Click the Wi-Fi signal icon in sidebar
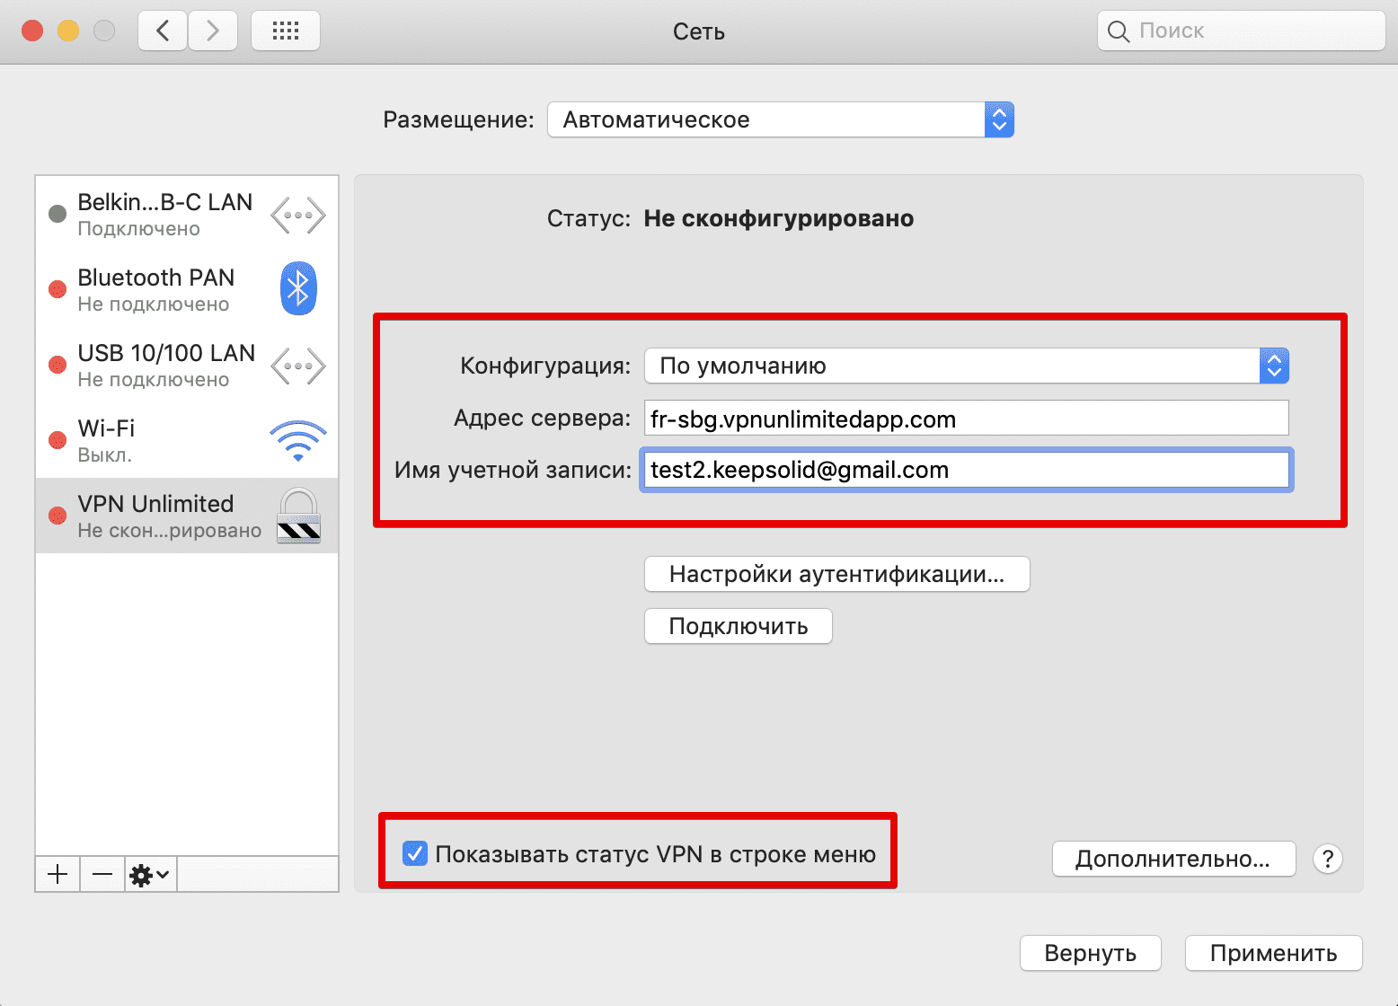Image resolution: width=1398 pixels, height=1006 pixels. coord(297,440)
